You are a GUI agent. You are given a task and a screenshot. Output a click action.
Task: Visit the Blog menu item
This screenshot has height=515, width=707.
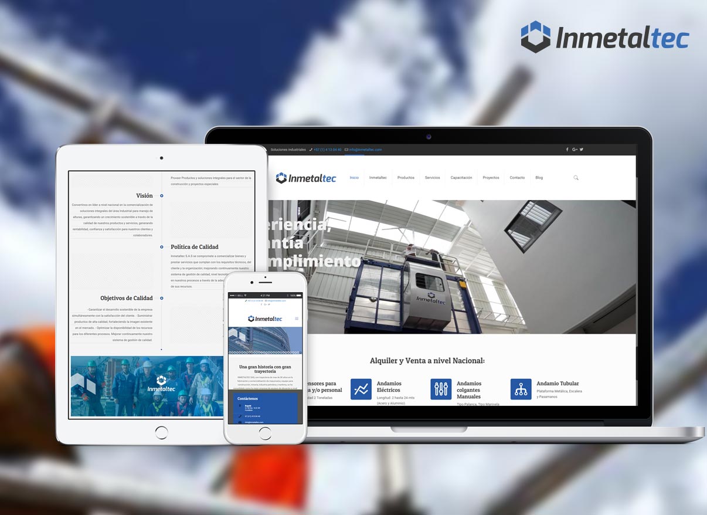pos(539,178)
